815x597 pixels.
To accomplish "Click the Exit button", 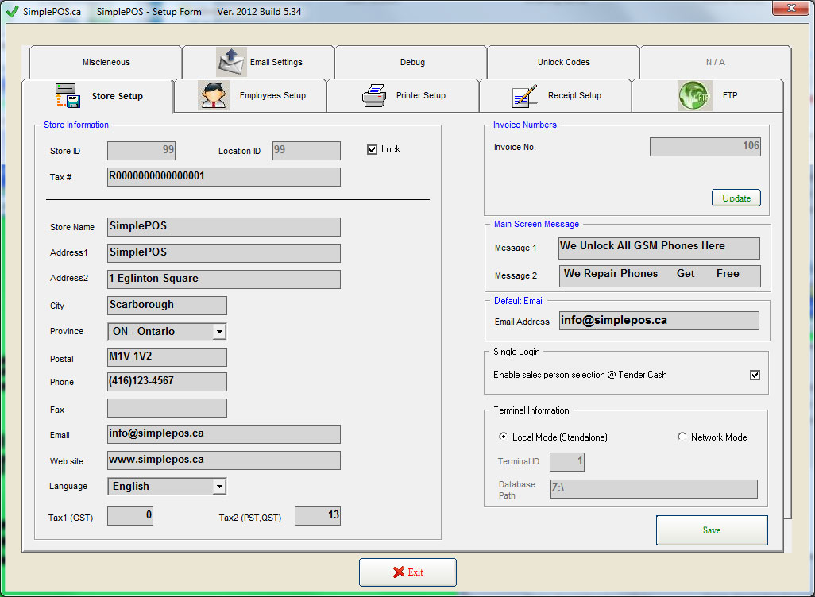I will coord(407,572).
